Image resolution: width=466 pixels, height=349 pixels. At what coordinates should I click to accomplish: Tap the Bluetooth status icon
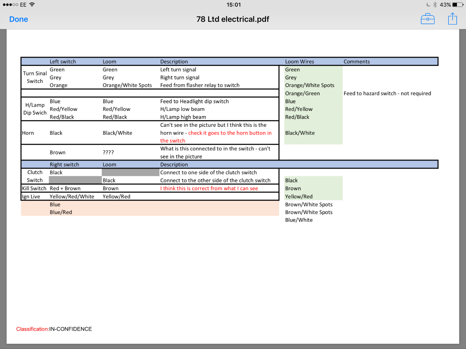(x=435, y=5)
